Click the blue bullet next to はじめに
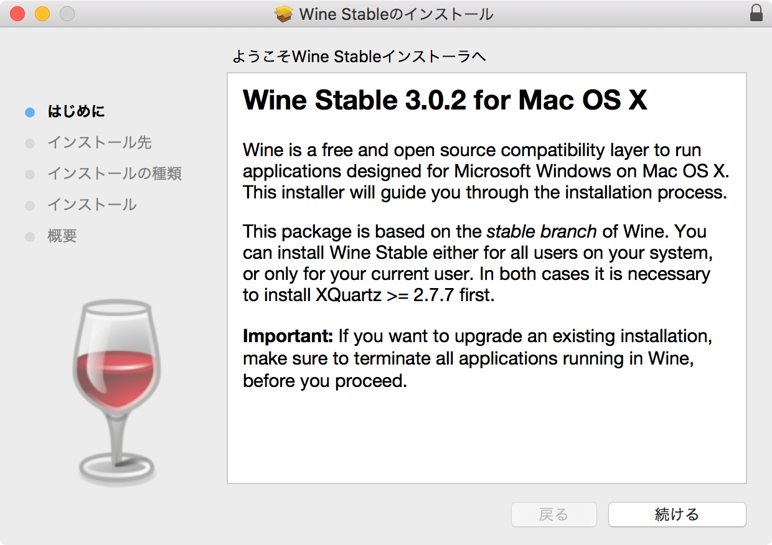Image resolution: width=772 pixels, height=545 pixels. [30, 113]
